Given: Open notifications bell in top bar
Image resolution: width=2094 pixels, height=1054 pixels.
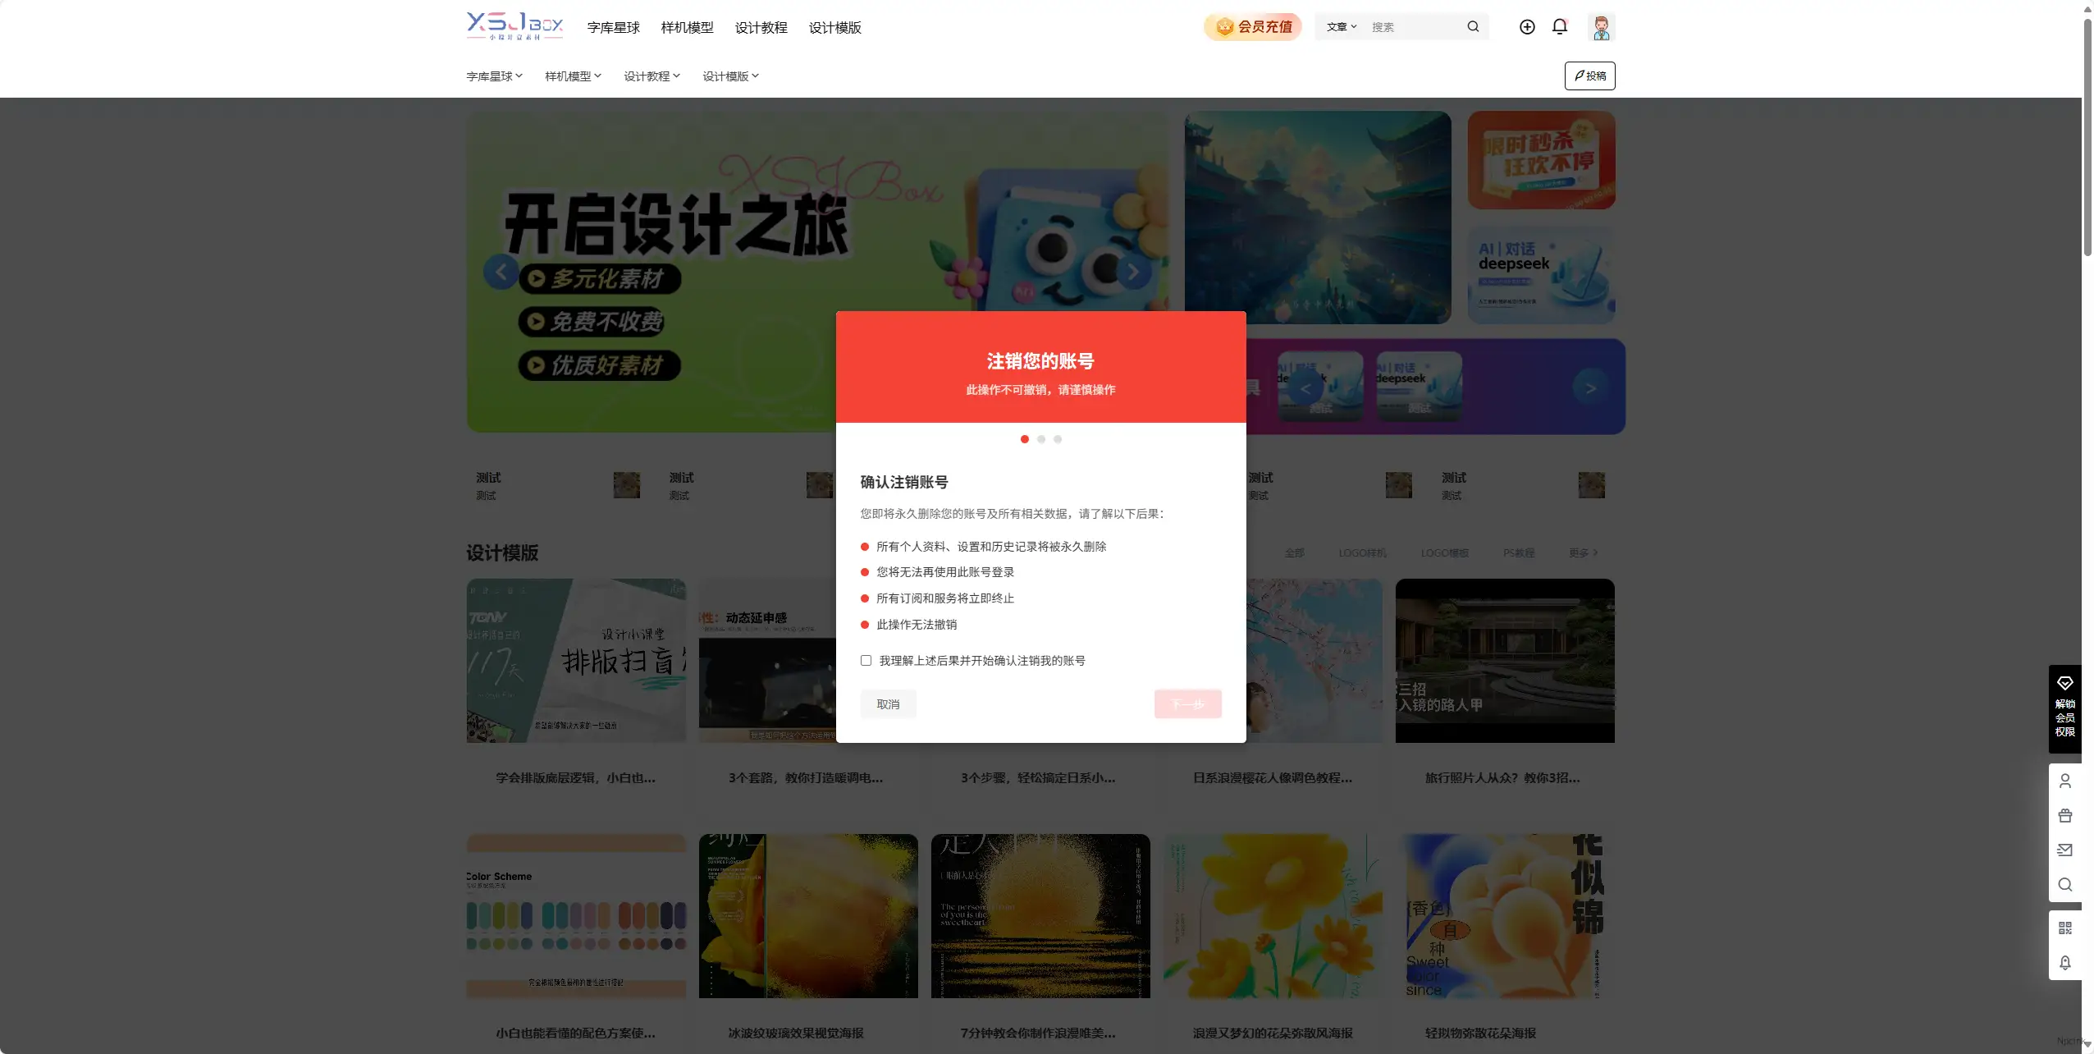Looking at the screenshot, I should click(x=1559, y=27).
